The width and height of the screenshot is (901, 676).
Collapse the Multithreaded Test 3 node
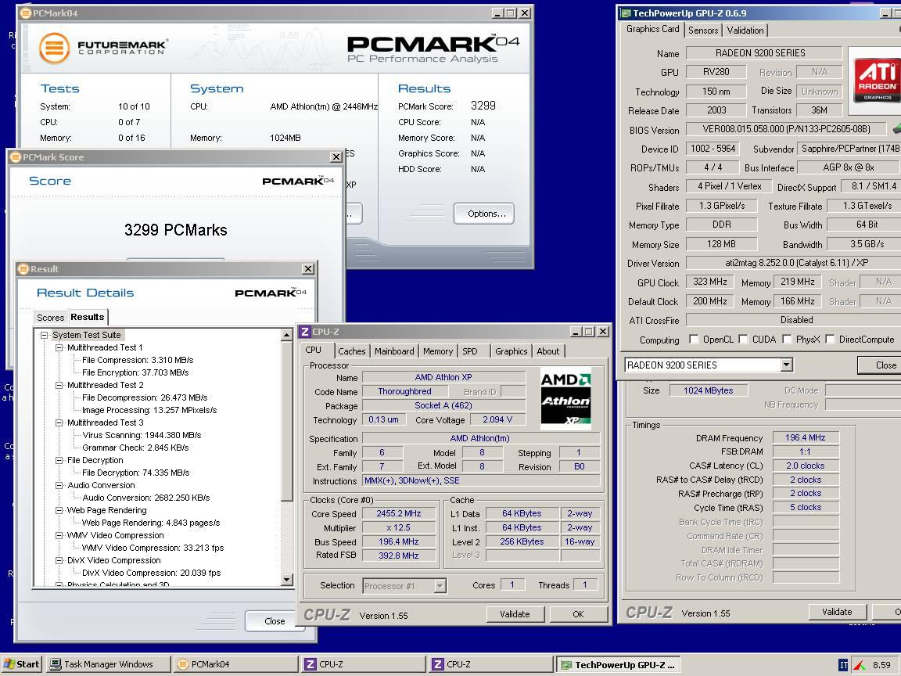point(59,422)
